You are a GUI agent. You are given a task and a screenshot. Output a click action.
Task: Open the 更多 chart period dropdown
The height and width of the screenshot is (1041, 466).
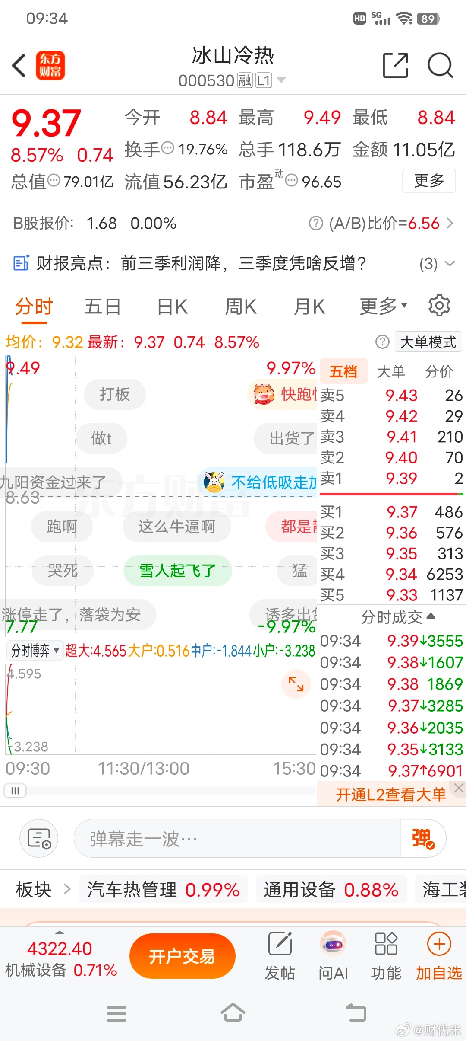point(384,307)
